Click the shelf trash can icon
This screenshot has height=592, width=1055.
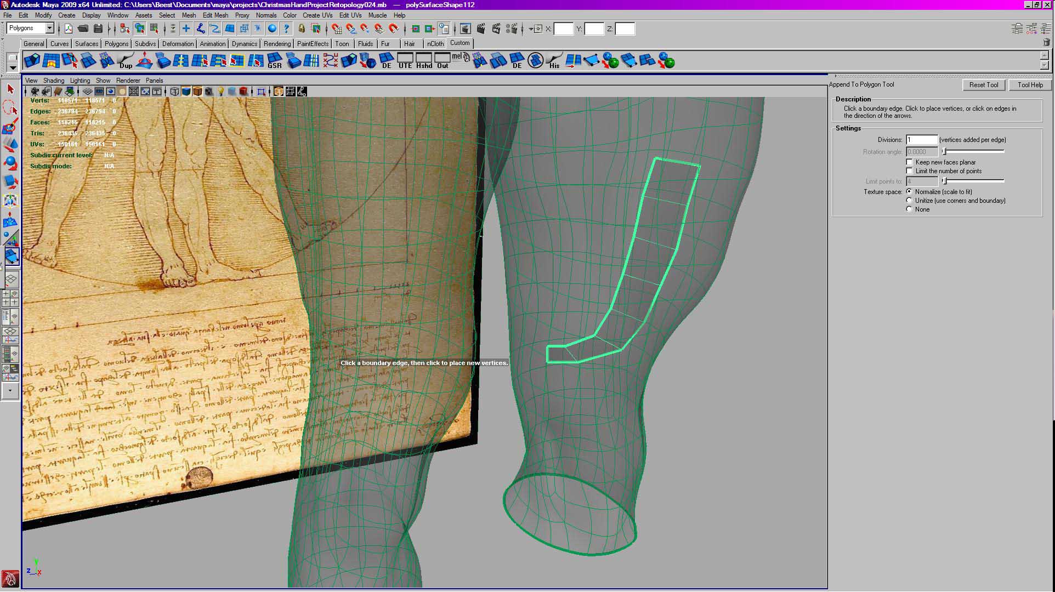[1046, 43]
